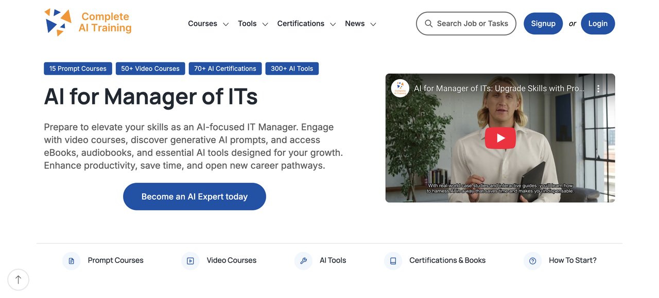Go to Video Courses section link
Image resolution: width=659 pixels, height=298 pixels.
coord(231,260)
